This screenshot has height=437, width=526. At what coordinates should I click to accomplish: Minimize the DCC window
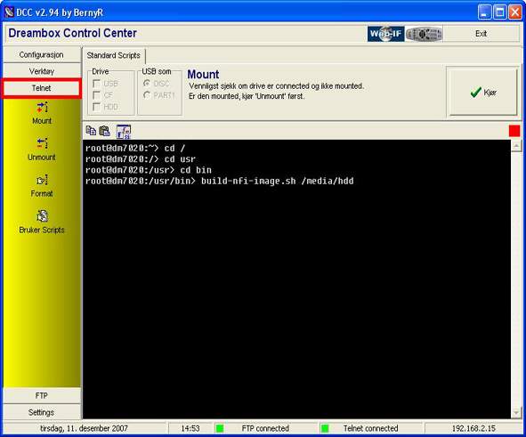click(484, 12)
